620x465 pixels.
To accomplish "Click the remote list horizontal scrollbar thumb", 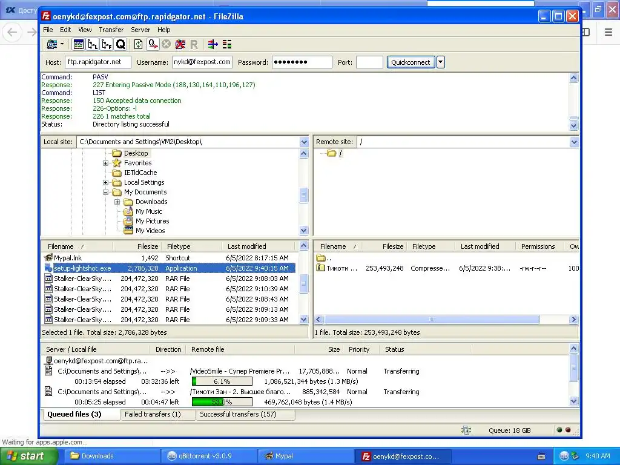I will click(432, 320).
